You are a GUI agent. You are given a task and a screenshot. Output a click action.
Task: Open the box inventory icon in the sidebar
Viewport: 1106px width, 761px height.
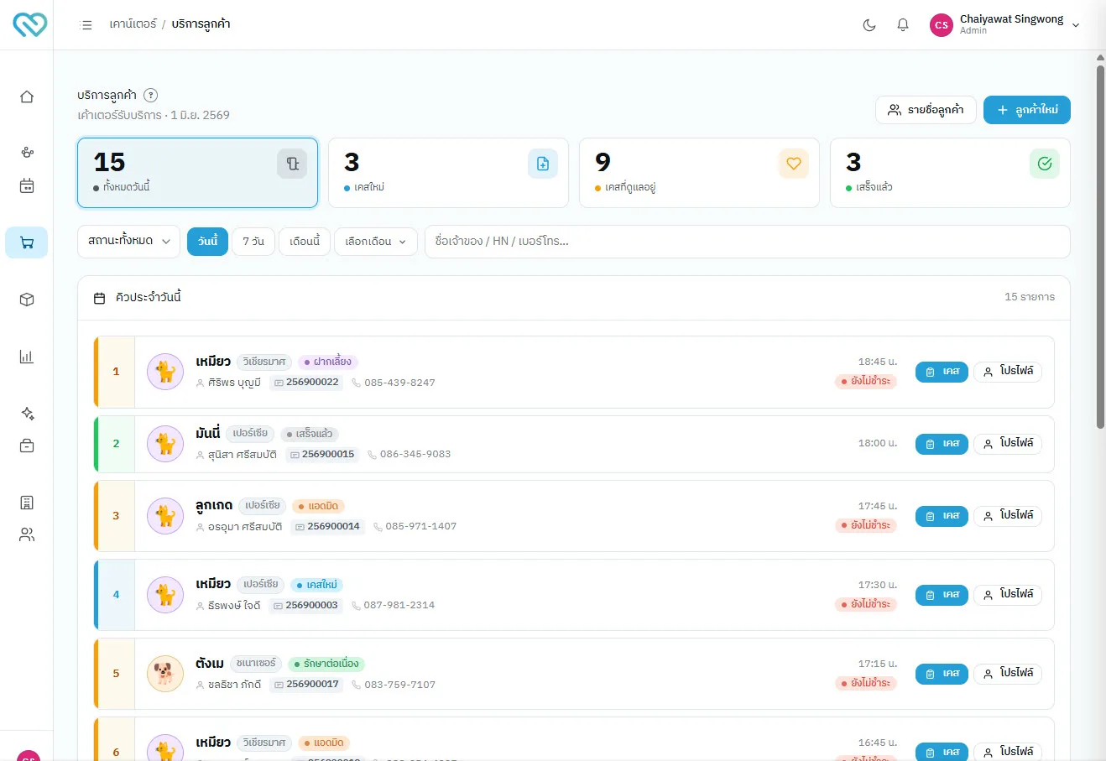(x=27, y=300)
